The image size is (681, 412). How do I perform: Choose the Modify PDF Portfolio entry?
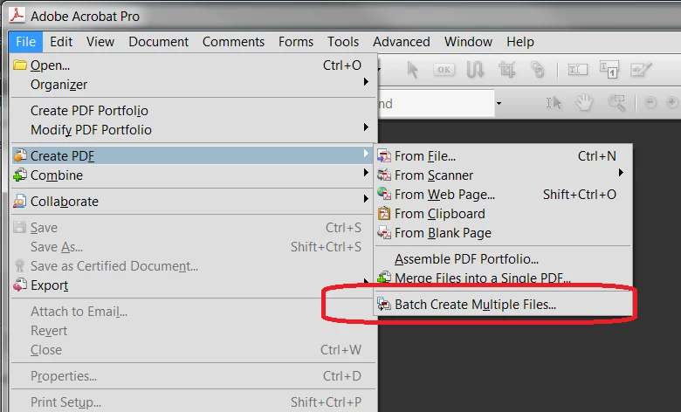192,129
